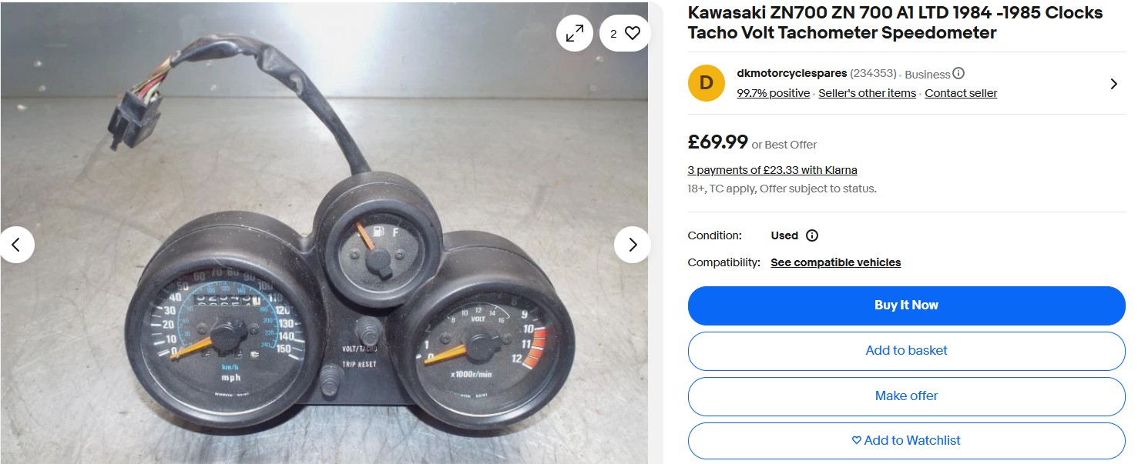Show the next product image
The image size is (1138, 464).
[x=633, y=245]
